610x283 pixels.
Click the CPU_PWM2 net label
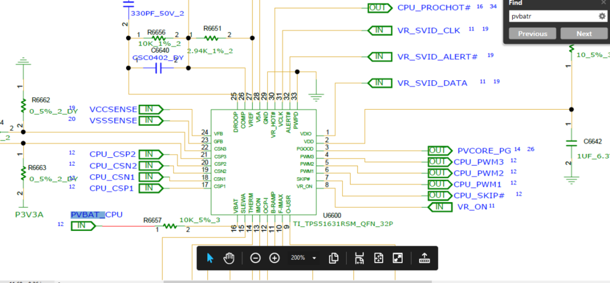(479, 173)
